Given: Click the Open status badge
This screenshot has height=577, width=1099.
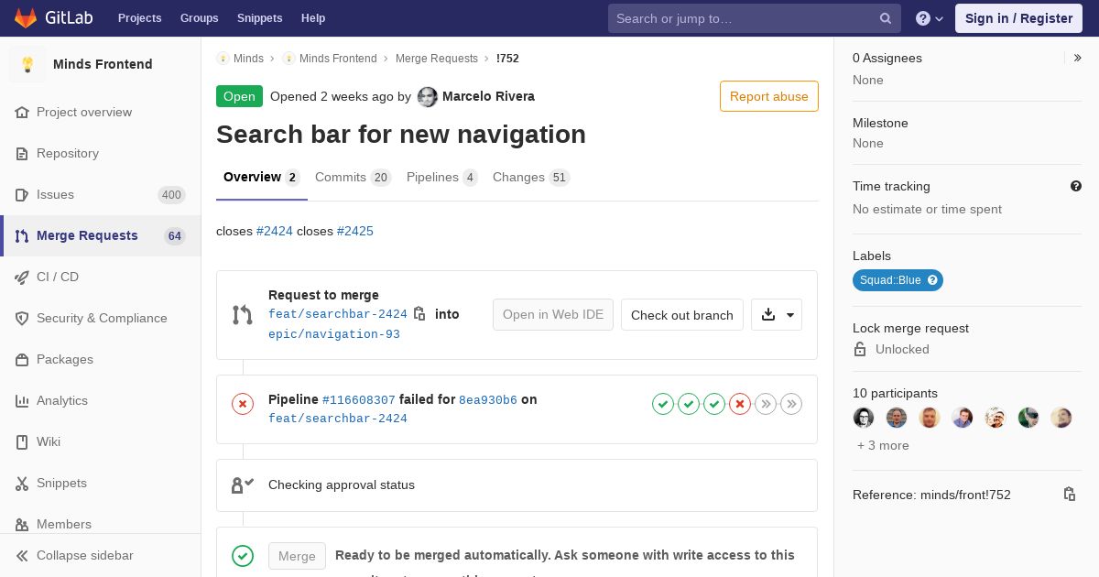Looking at the screenshot, I should (x=239, y=96).
